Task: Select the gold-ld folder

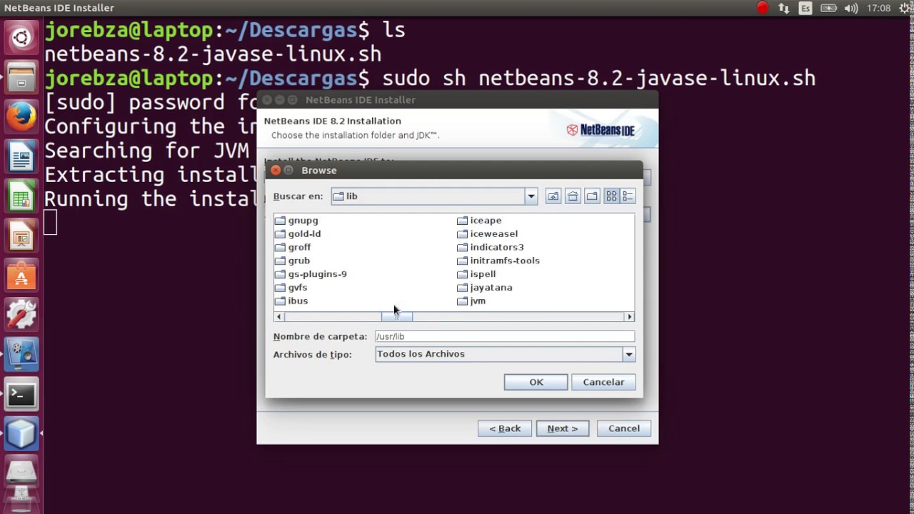Action: tap(298, 234)
